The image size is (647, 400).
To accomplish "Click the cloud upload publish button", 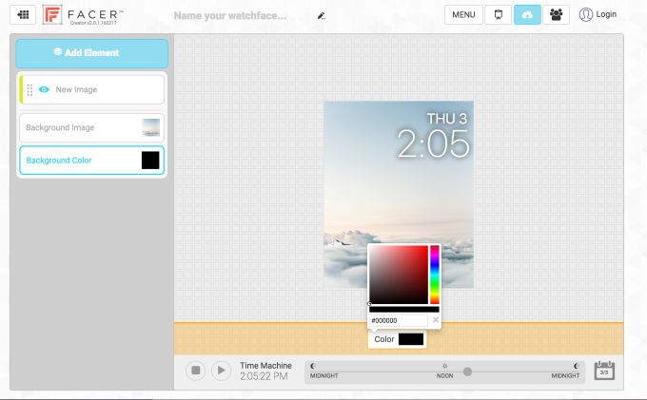I will [527, 15].
